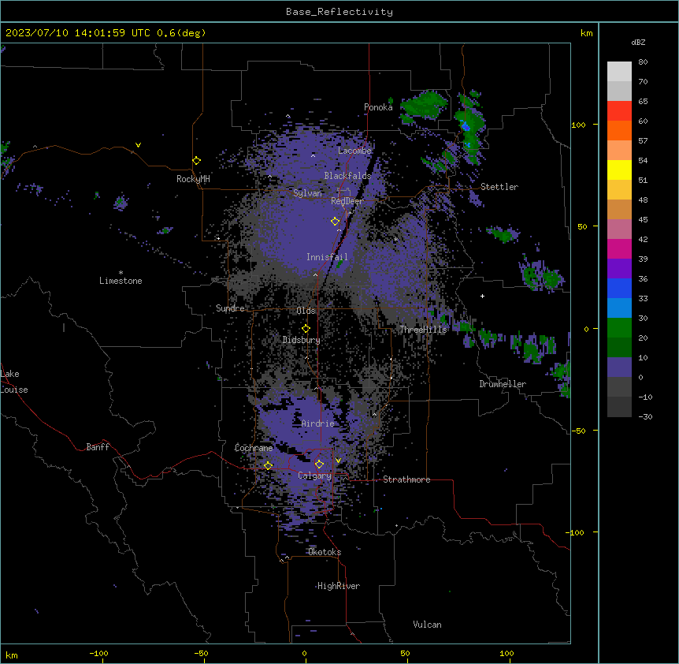The width and height of the screenshot is (679, 664).
Task: Click the Stettler town label
Action: click(x=499, y=187)
